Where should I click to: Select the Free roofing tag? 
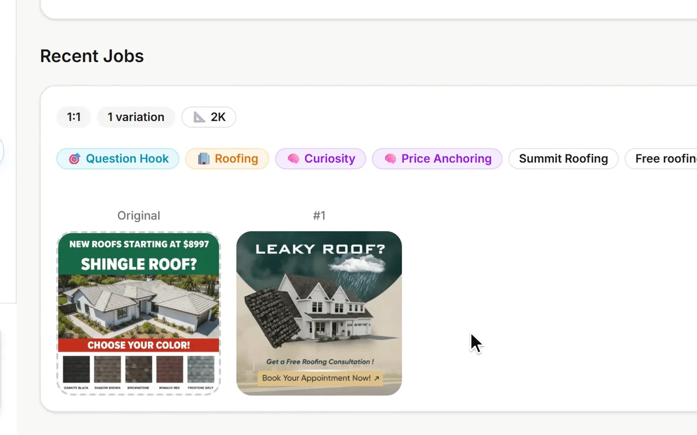pos(661,159)
